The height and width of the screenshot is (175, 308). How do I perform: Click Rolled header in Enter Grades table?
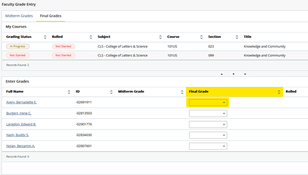(291, 92)
